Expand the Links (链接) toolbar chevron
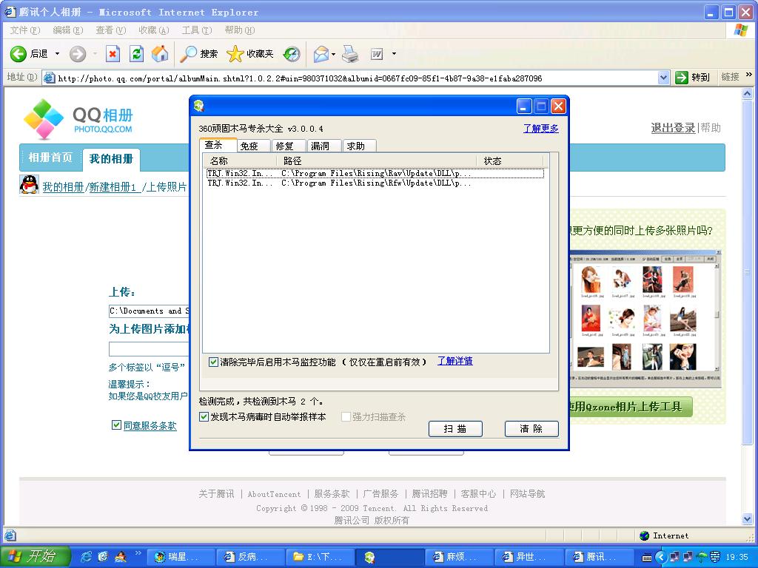 pyautogui.click(x=749, y=75)
